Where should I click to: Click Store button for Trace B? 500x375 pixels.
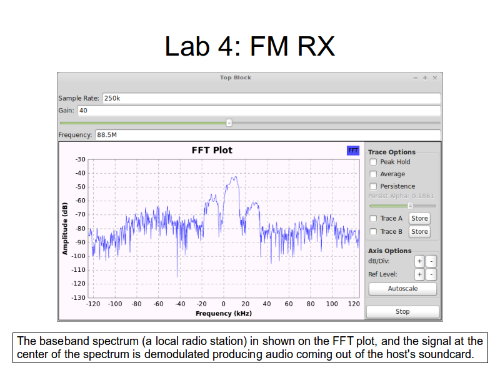(x=419, y=232)
